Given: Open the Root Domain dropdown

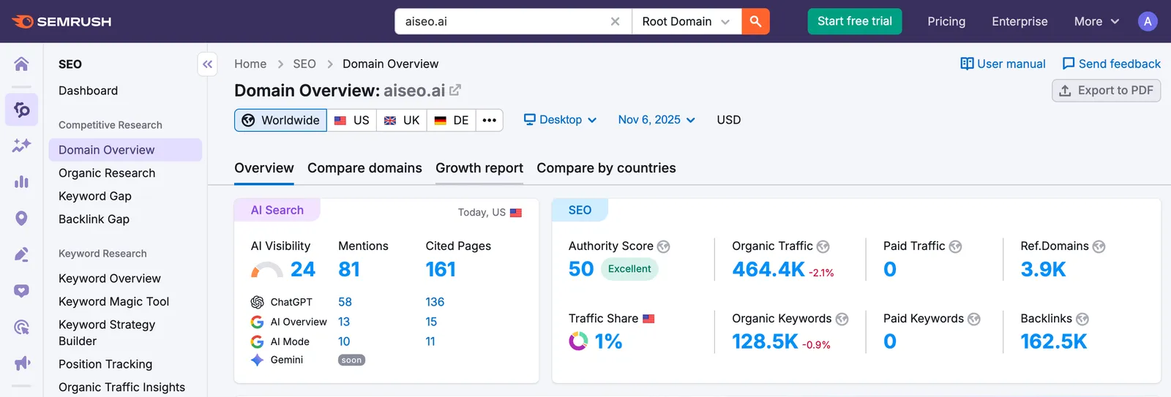Looking at the screenshot, I should 686,21.
